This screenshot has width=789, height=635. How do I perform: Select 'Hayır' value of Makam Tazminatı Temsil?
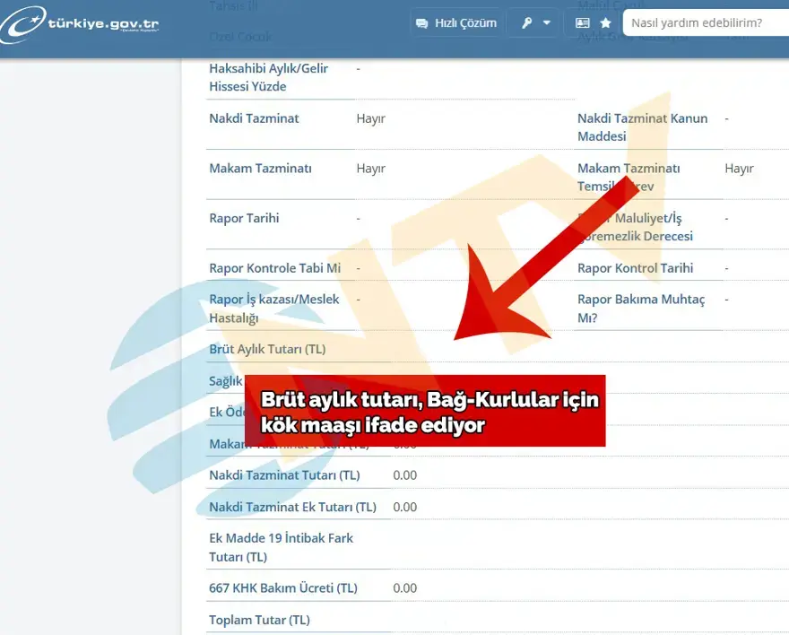coord(739,169)
